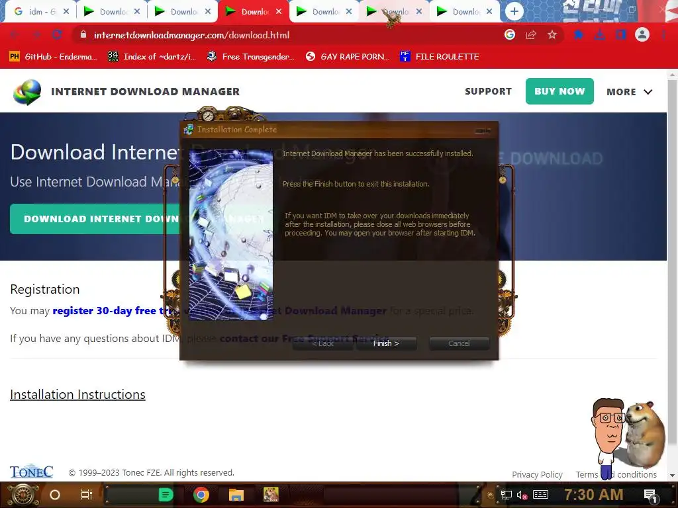Image resolution: width=678 pixels, height=508 pixels.
Task: Open the touch keyboard tray icon
Action: click(540, 495)
